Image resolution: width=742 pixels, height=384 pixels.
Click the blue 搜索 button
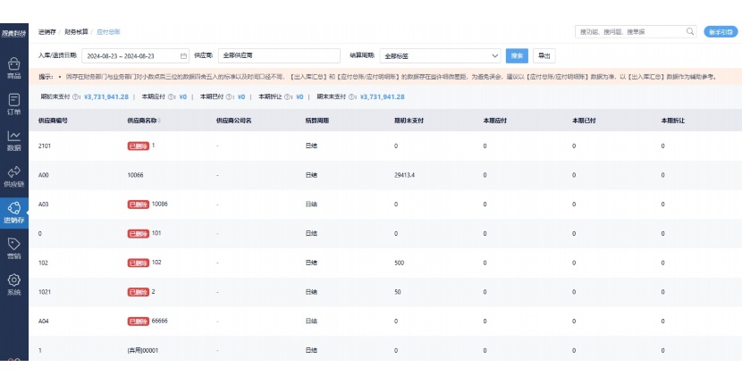[517, 55]
